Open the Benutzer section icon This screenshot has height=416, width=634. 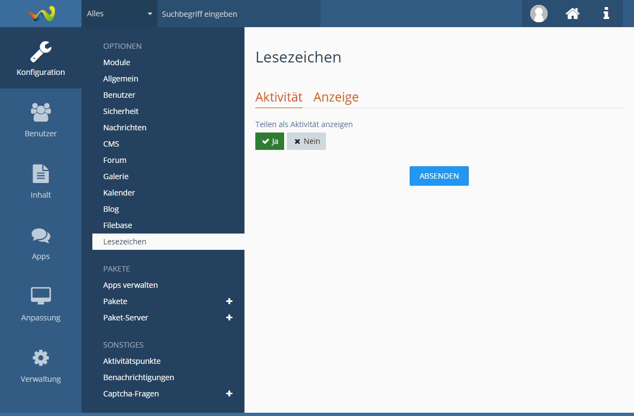coord(41,112)
